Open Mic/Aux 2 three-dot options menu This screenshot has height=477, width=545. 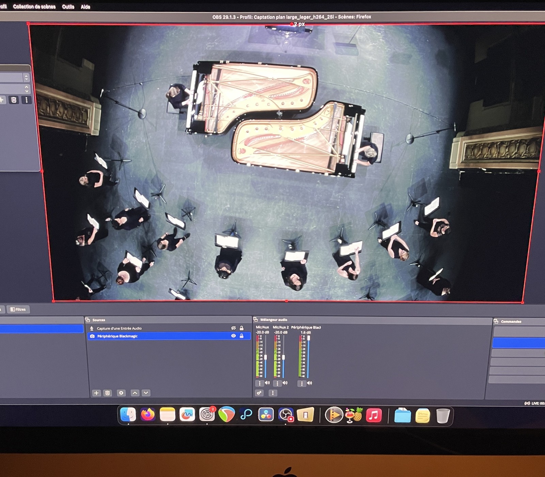coord(277,384)
